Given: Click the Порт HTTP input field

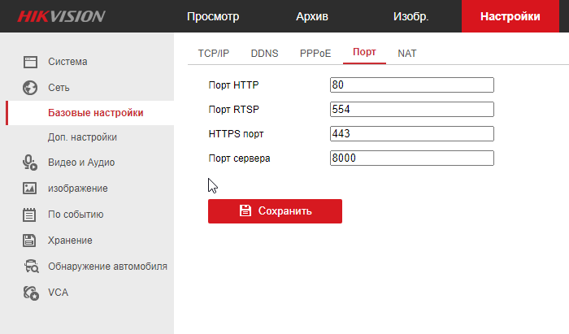Looking at the screenshot, I should click(x=412, y=85).
